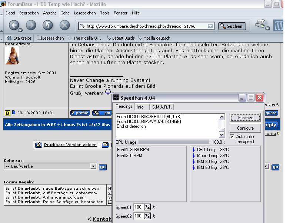Open the Mozilla deutsch bookmark
The width and height of the screenshot is (303, 223).
pyautogui.click(x=154, y=38)
